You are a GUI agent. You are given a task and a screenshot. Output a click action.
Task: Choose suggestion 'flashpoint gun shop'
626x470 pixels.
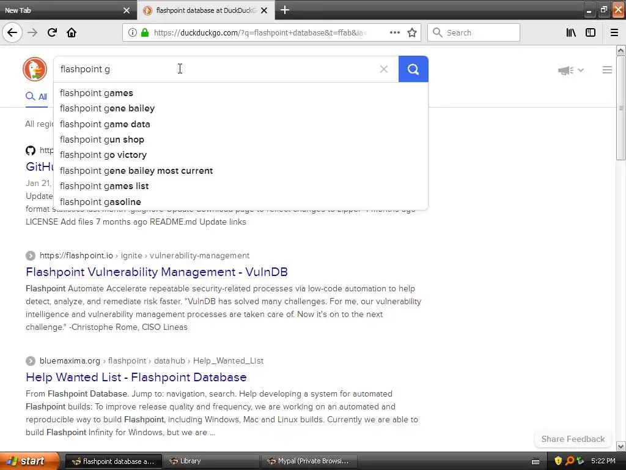[241, 140]
